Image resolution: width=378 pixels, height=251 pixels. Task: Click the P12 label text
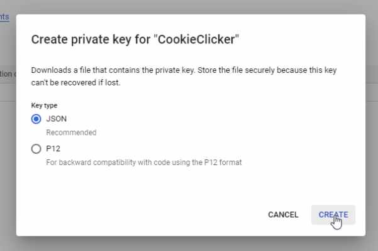click(53, 149)
